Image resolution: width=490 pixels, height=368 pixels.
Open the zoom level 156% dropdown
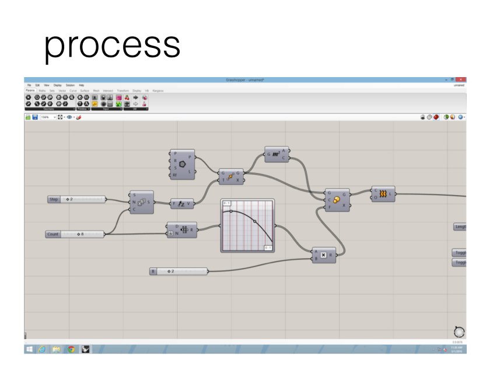55,117
